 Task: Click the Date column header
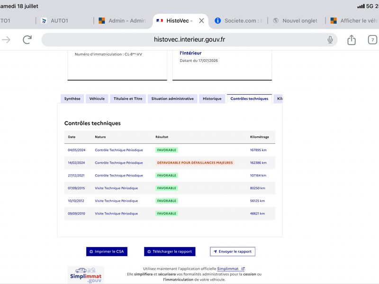72,137
